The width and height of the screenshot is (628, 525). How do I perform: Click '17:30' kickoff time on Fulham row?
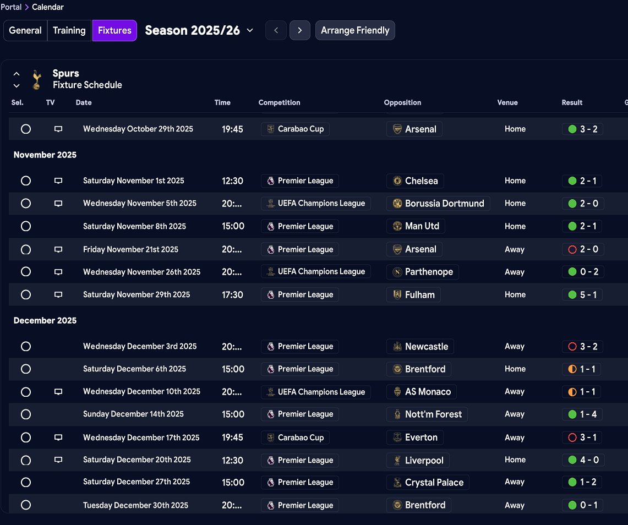point(232,295)
